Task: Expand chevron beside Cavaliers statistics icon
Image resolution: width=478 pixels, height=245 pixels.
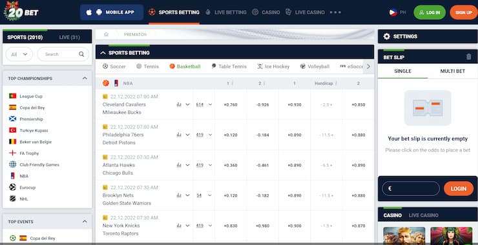Action: [187, 104]
